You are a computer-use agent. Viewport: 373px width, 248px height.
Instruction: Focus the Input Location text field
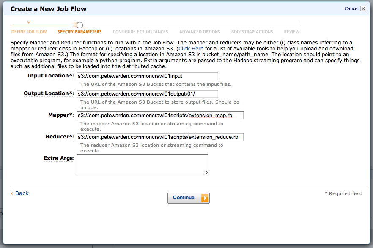point(147,76)
